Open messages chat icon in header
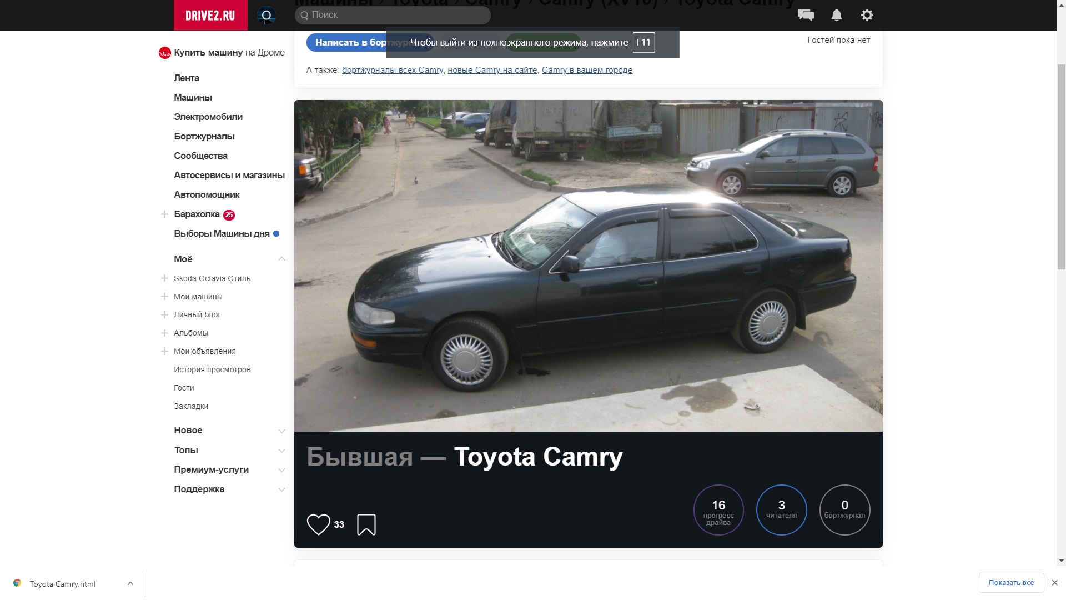 point(806,15)
